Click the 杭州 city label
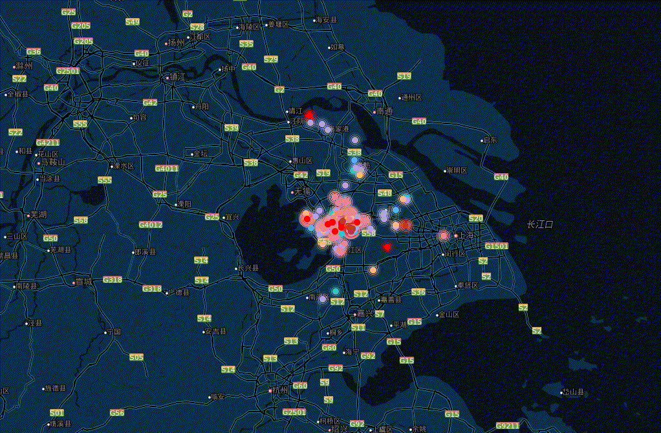The image size is (661, 433). tap(281, 391)
